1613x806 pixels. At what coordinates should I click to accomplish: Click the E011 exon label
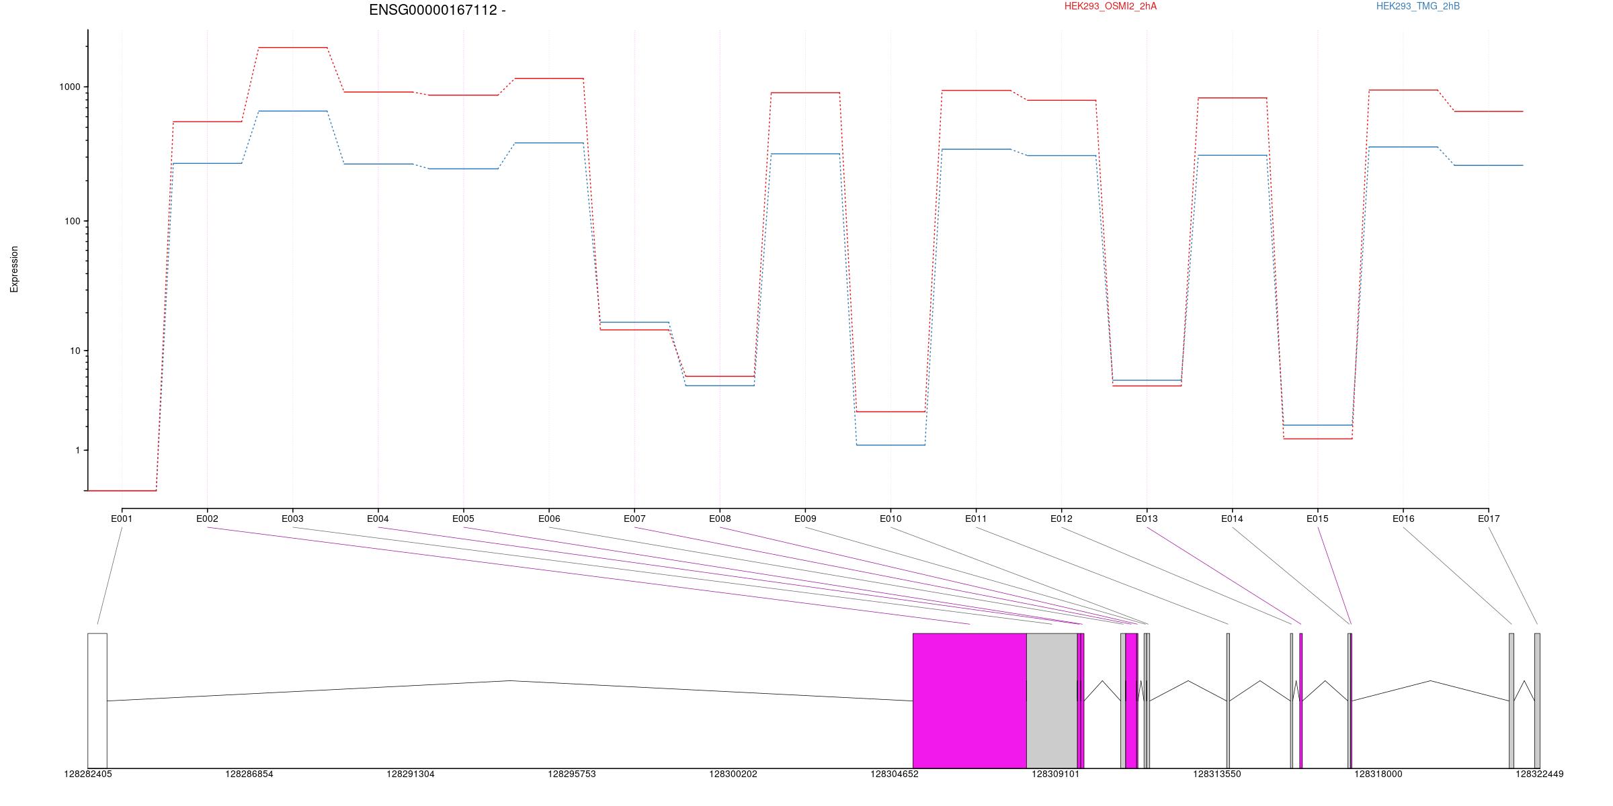976,519
